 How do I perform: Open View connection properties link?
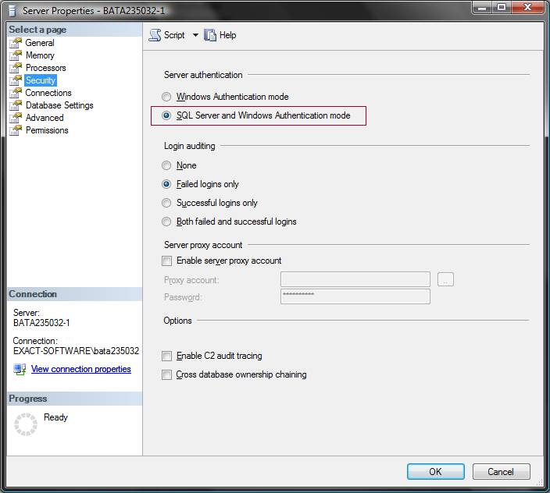[x=80, y=369]
